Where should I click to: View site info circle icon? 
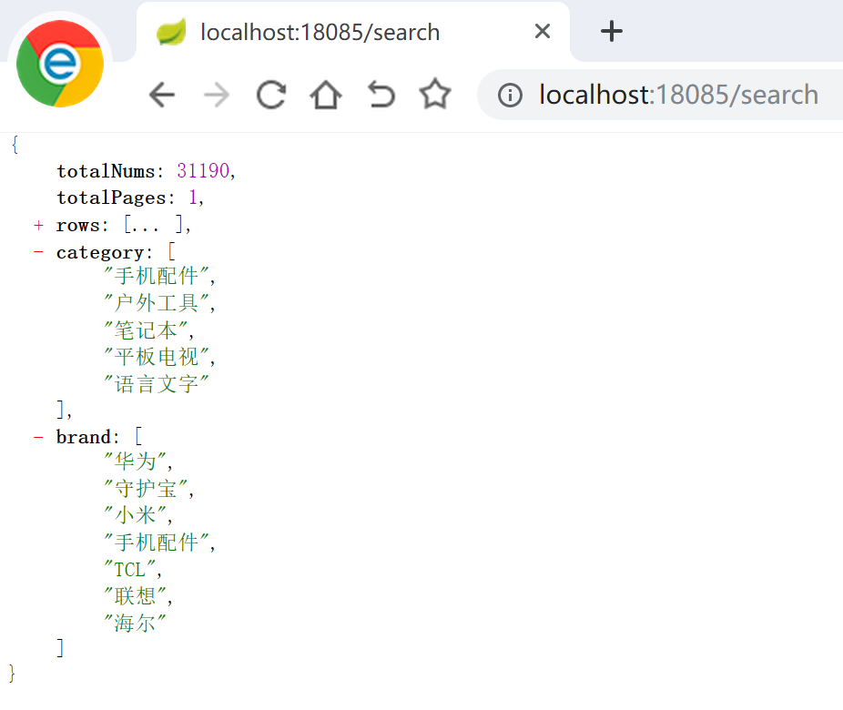[x=510, y=96]
